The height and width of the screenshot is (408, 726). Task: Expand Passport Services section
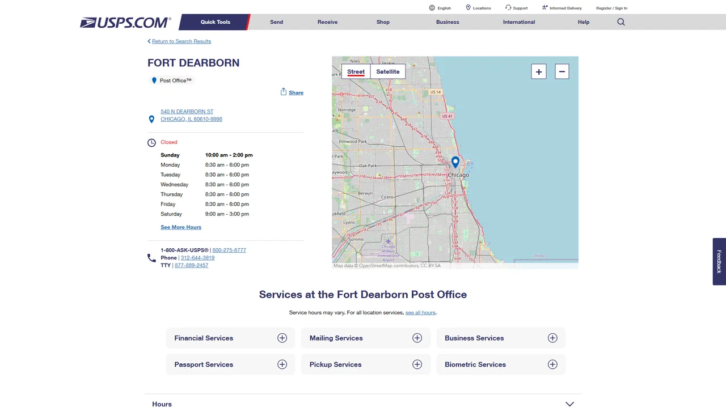[230, 364]
